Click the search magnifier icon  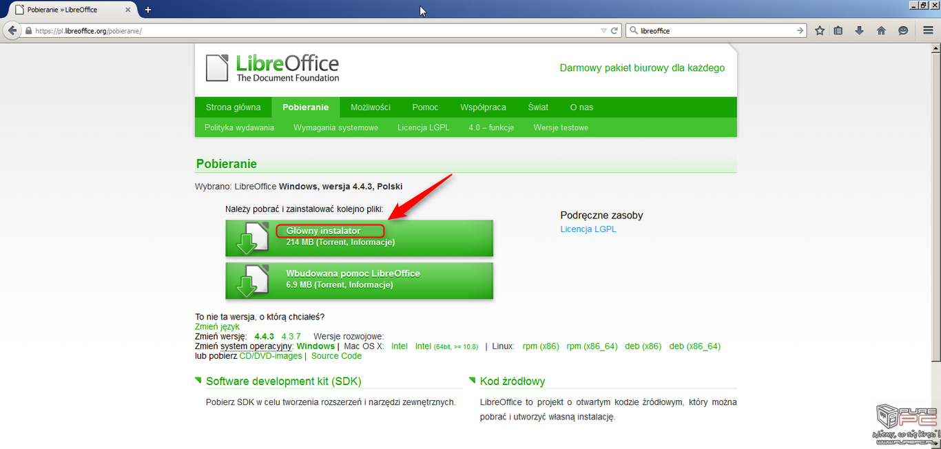pyautogui.click(x=633, y=31)
